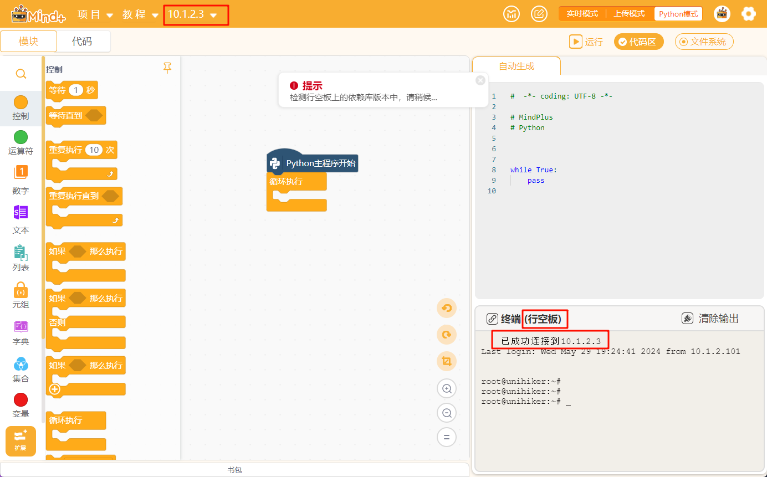767x477 pixels.
Task: Click the Python logo on the start block
Action: pyautogui.click(x=274, y=163)
